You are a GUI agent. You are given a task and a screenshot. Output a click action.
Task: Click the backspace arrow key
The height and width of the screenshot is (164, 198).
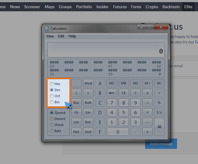pyautogui.click(x=112, y=93)
